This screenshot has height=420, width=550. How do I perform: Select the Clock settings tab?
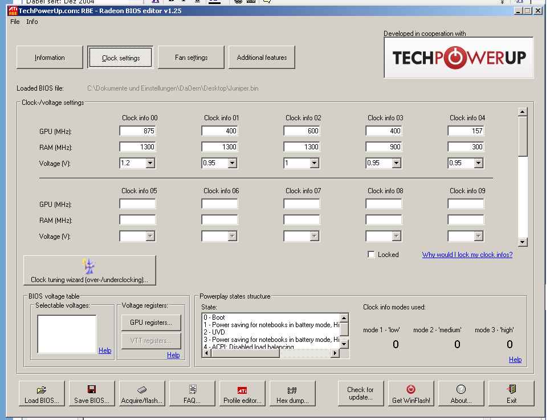coord(121,57)
